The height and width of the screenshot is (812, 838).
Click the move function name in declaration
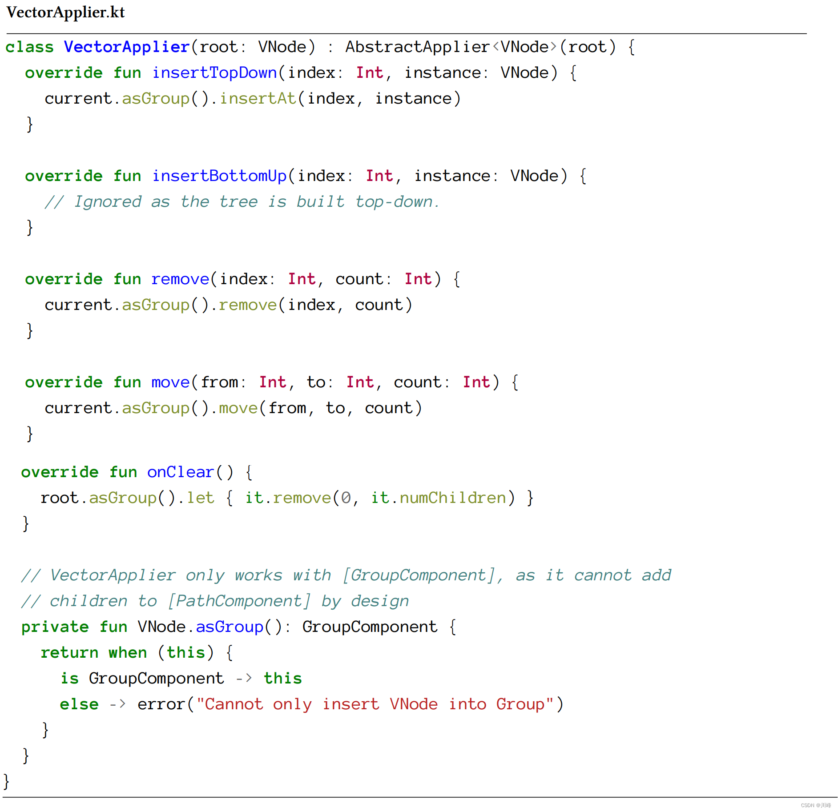pyautogui.click(x=170, y=382)
